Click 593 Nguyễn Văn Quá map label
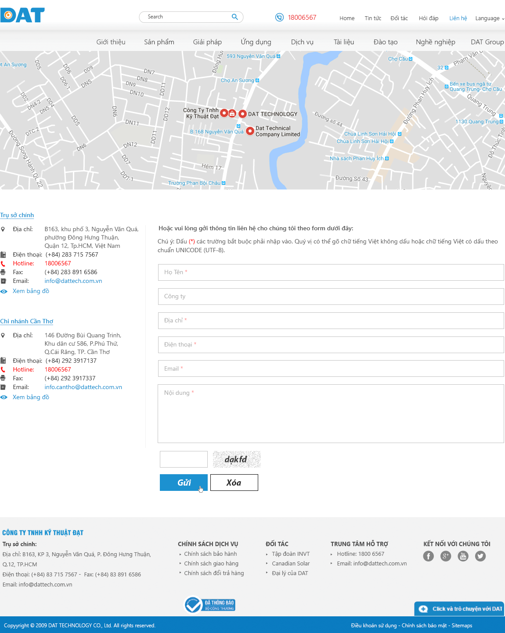The image size is (505, 633). click(251, 57)
